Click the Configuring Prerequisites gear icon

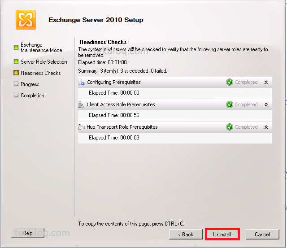coord(82,83)
